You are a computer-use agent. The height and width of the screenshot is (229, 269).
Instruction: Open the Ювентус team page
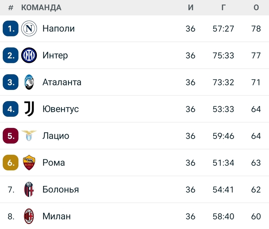[60, 109]
